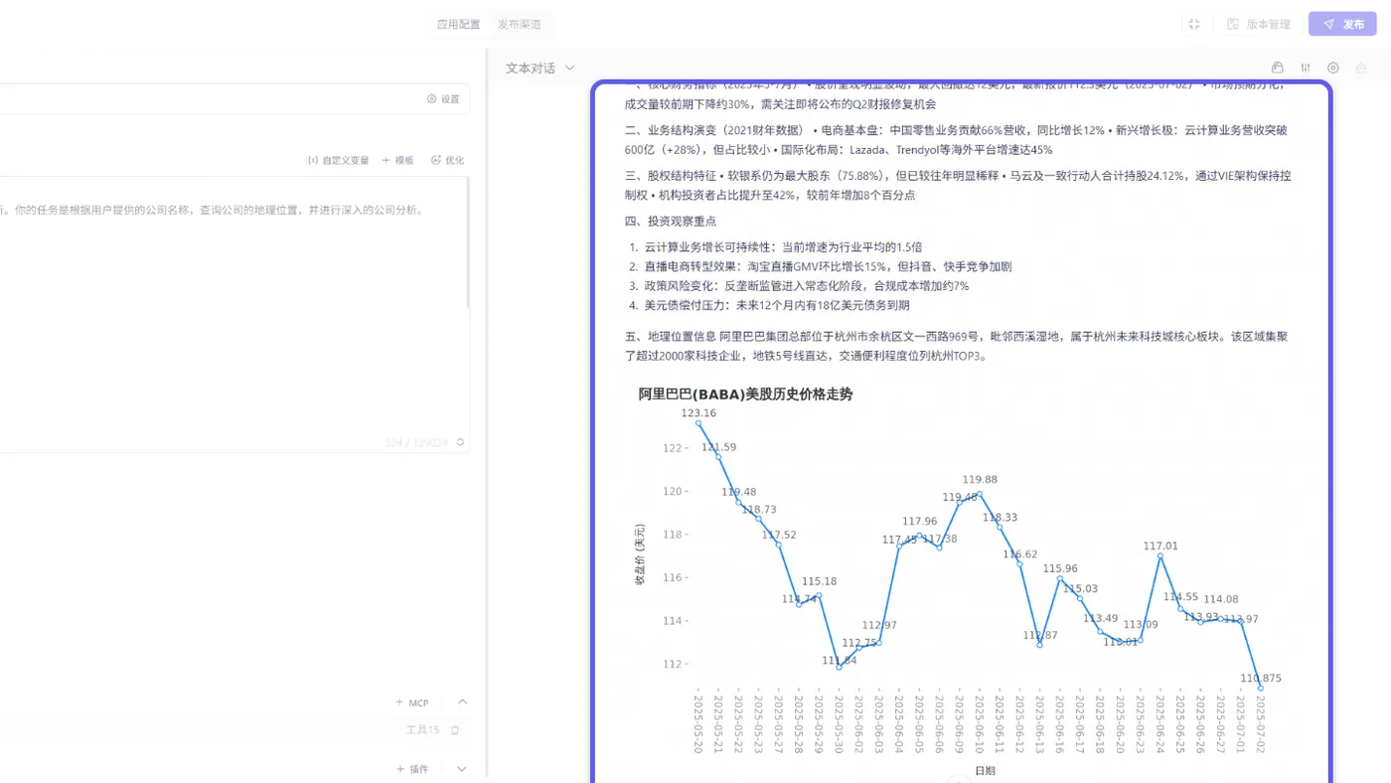Click the 模板 template button
This screenshot has height=783, width=1391.
coord(397,160)
